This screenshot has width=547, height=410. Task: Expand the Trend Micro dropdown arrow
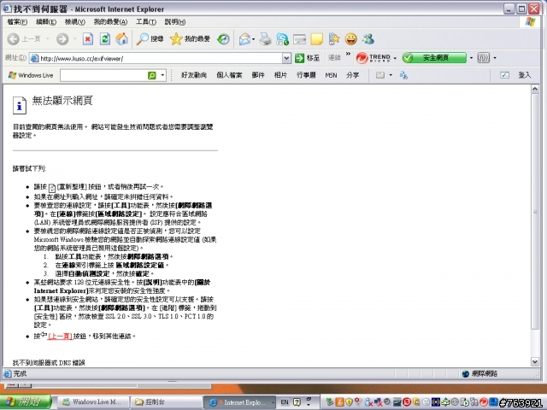coord(395,58)
